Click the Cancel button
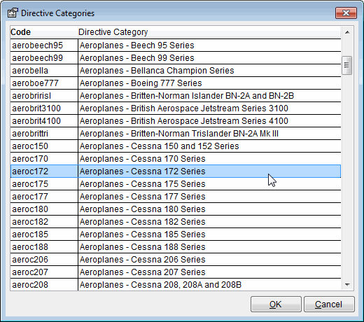 coord(329,304)
